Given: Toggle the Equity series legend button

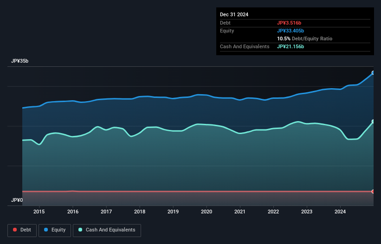Looking at the screenshot, I should (x=55, y=230).
